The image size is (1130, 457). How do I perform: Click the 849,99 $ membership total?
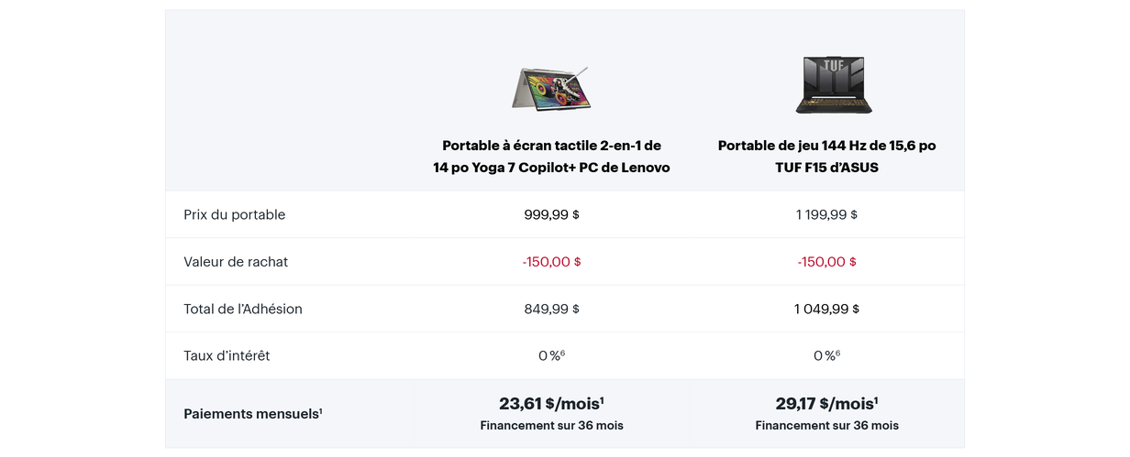click(x=551, y=309)
